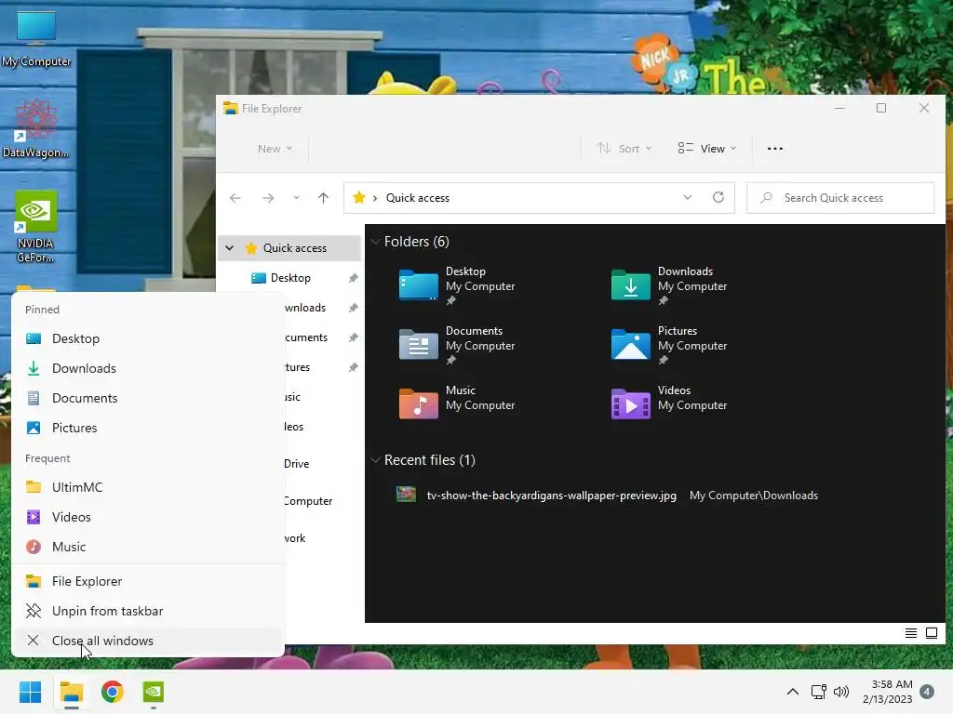The width and height of the screenshot is (953, 714).
Task: Open the network tray icon
Action: click(x=819, y=692)
